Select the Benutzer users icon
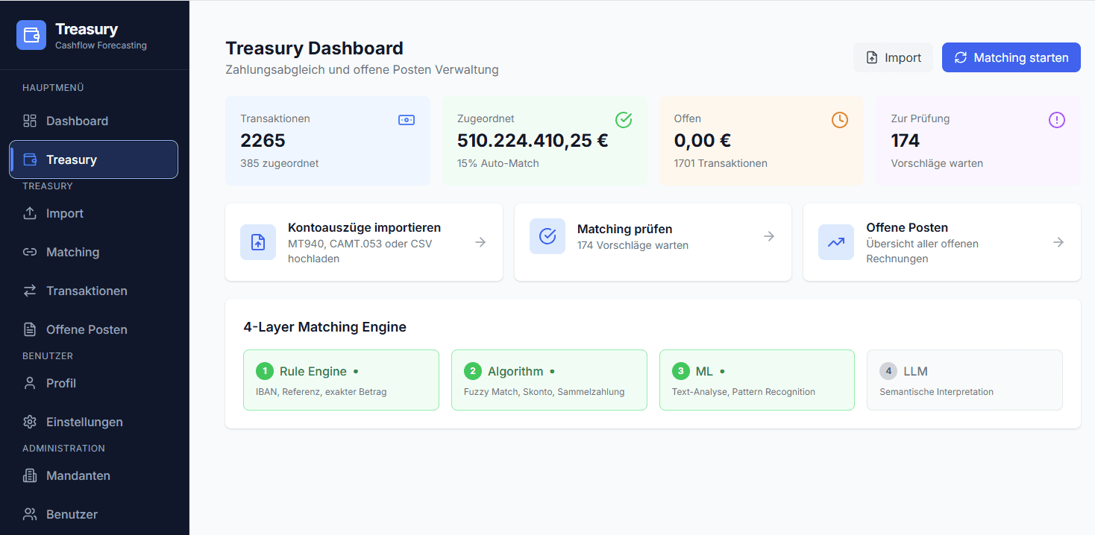 pos(30,514)
